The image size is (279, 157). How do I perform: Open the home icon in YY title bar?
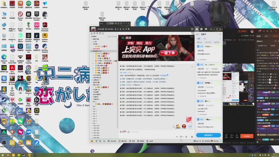(x=197, y=29)
